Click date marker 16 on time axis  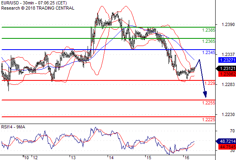pos(187,158)
